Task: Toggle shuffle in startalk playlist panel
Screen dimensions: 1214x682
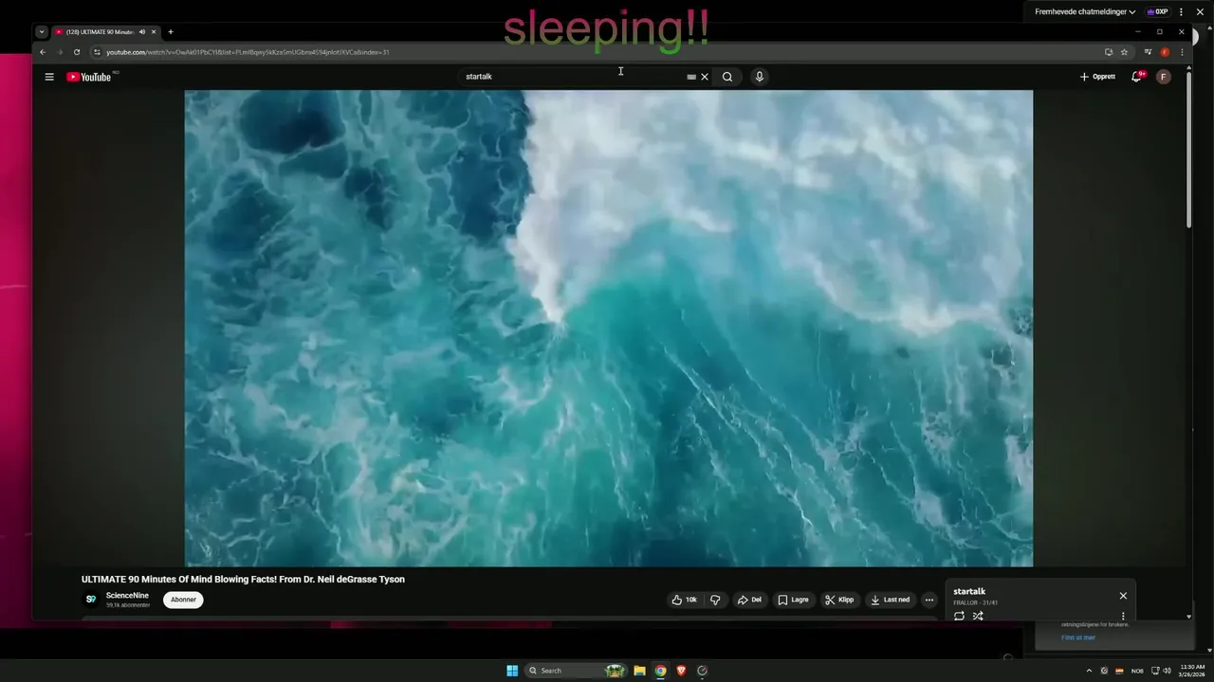Action: (978, 616)
